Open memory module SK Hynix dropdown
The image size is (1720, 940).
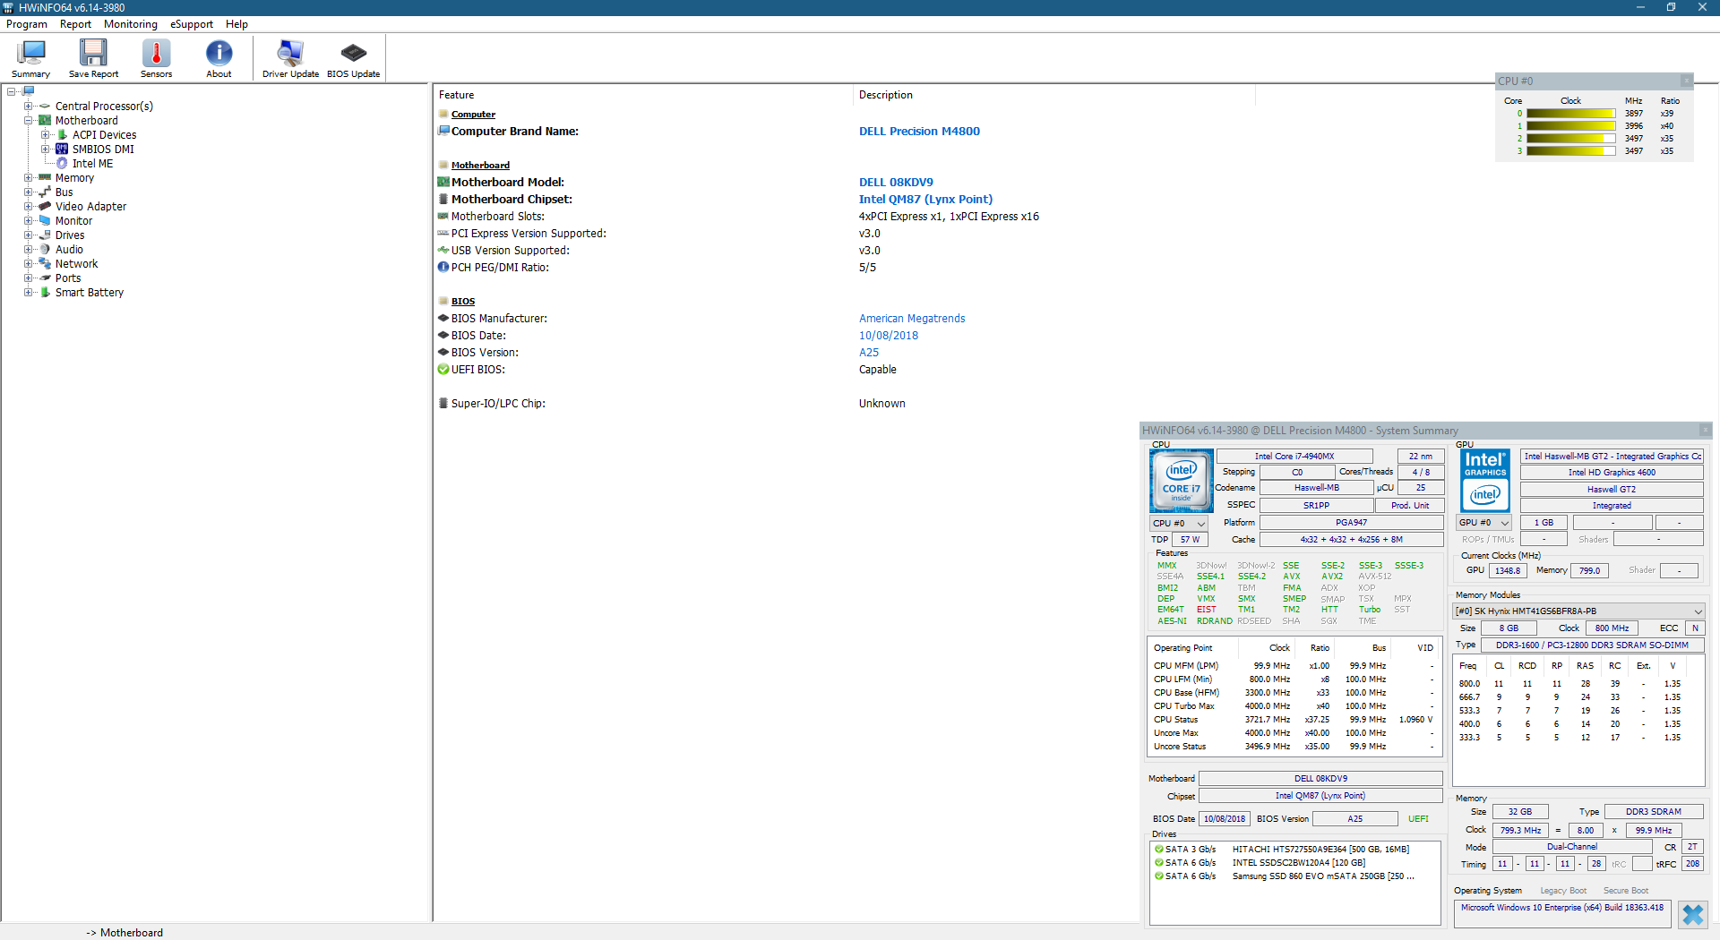pos(1578,611)
